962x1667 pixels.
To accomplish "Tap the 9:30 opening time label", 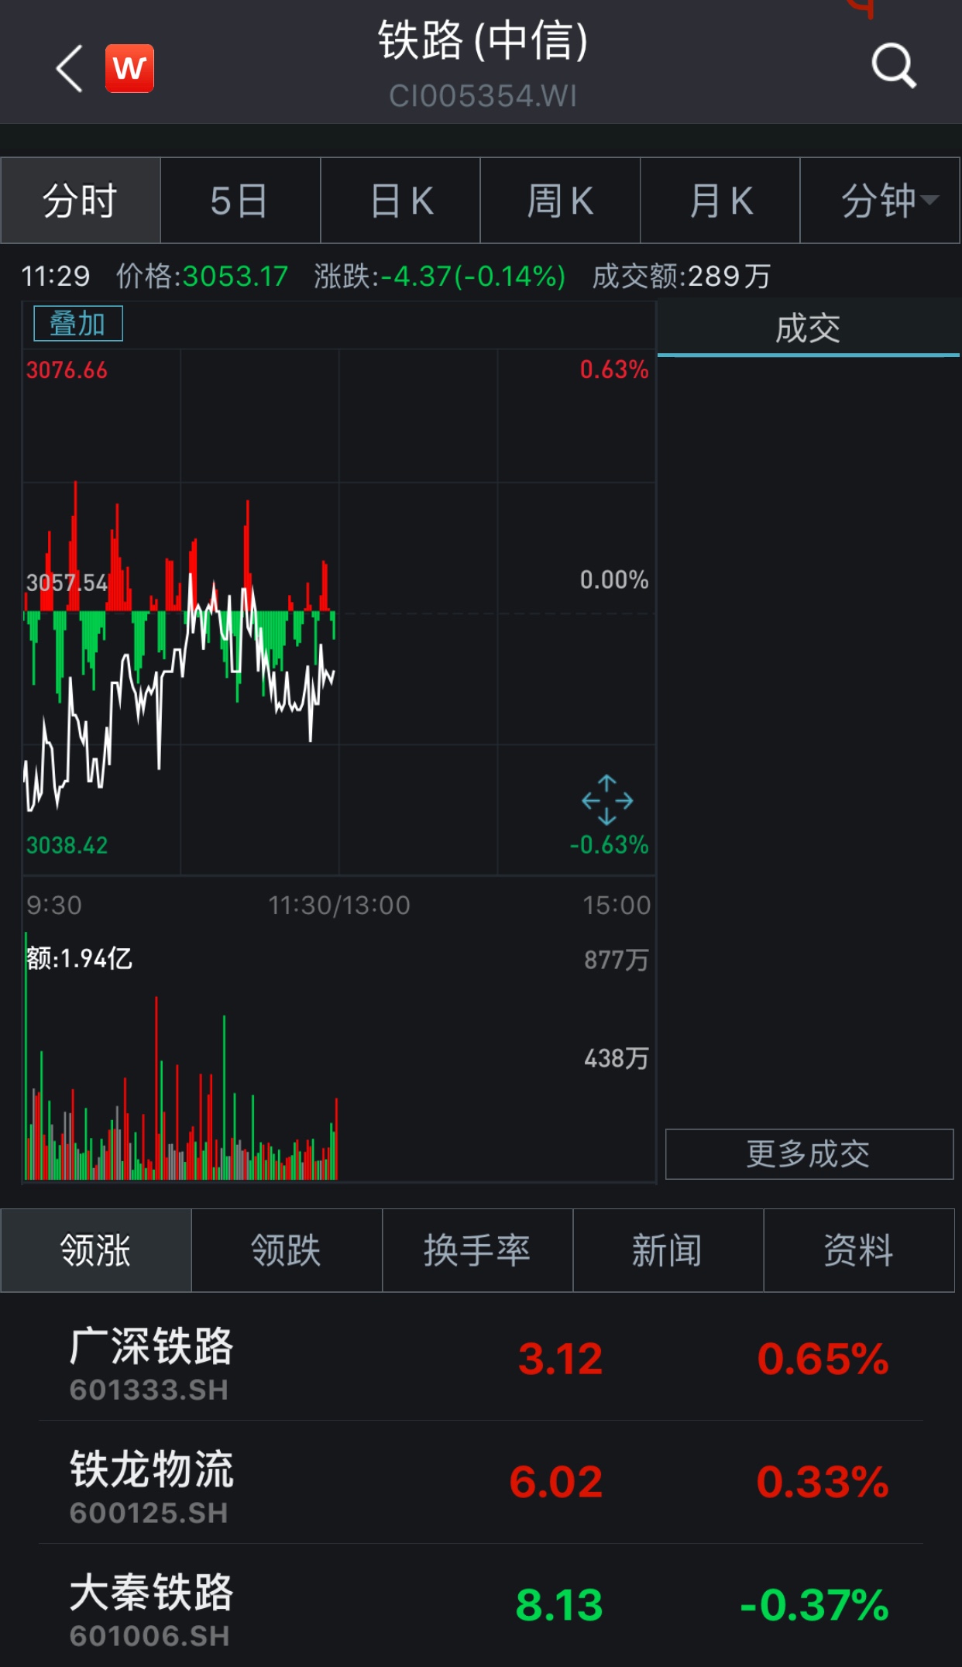I will [54, 906].
